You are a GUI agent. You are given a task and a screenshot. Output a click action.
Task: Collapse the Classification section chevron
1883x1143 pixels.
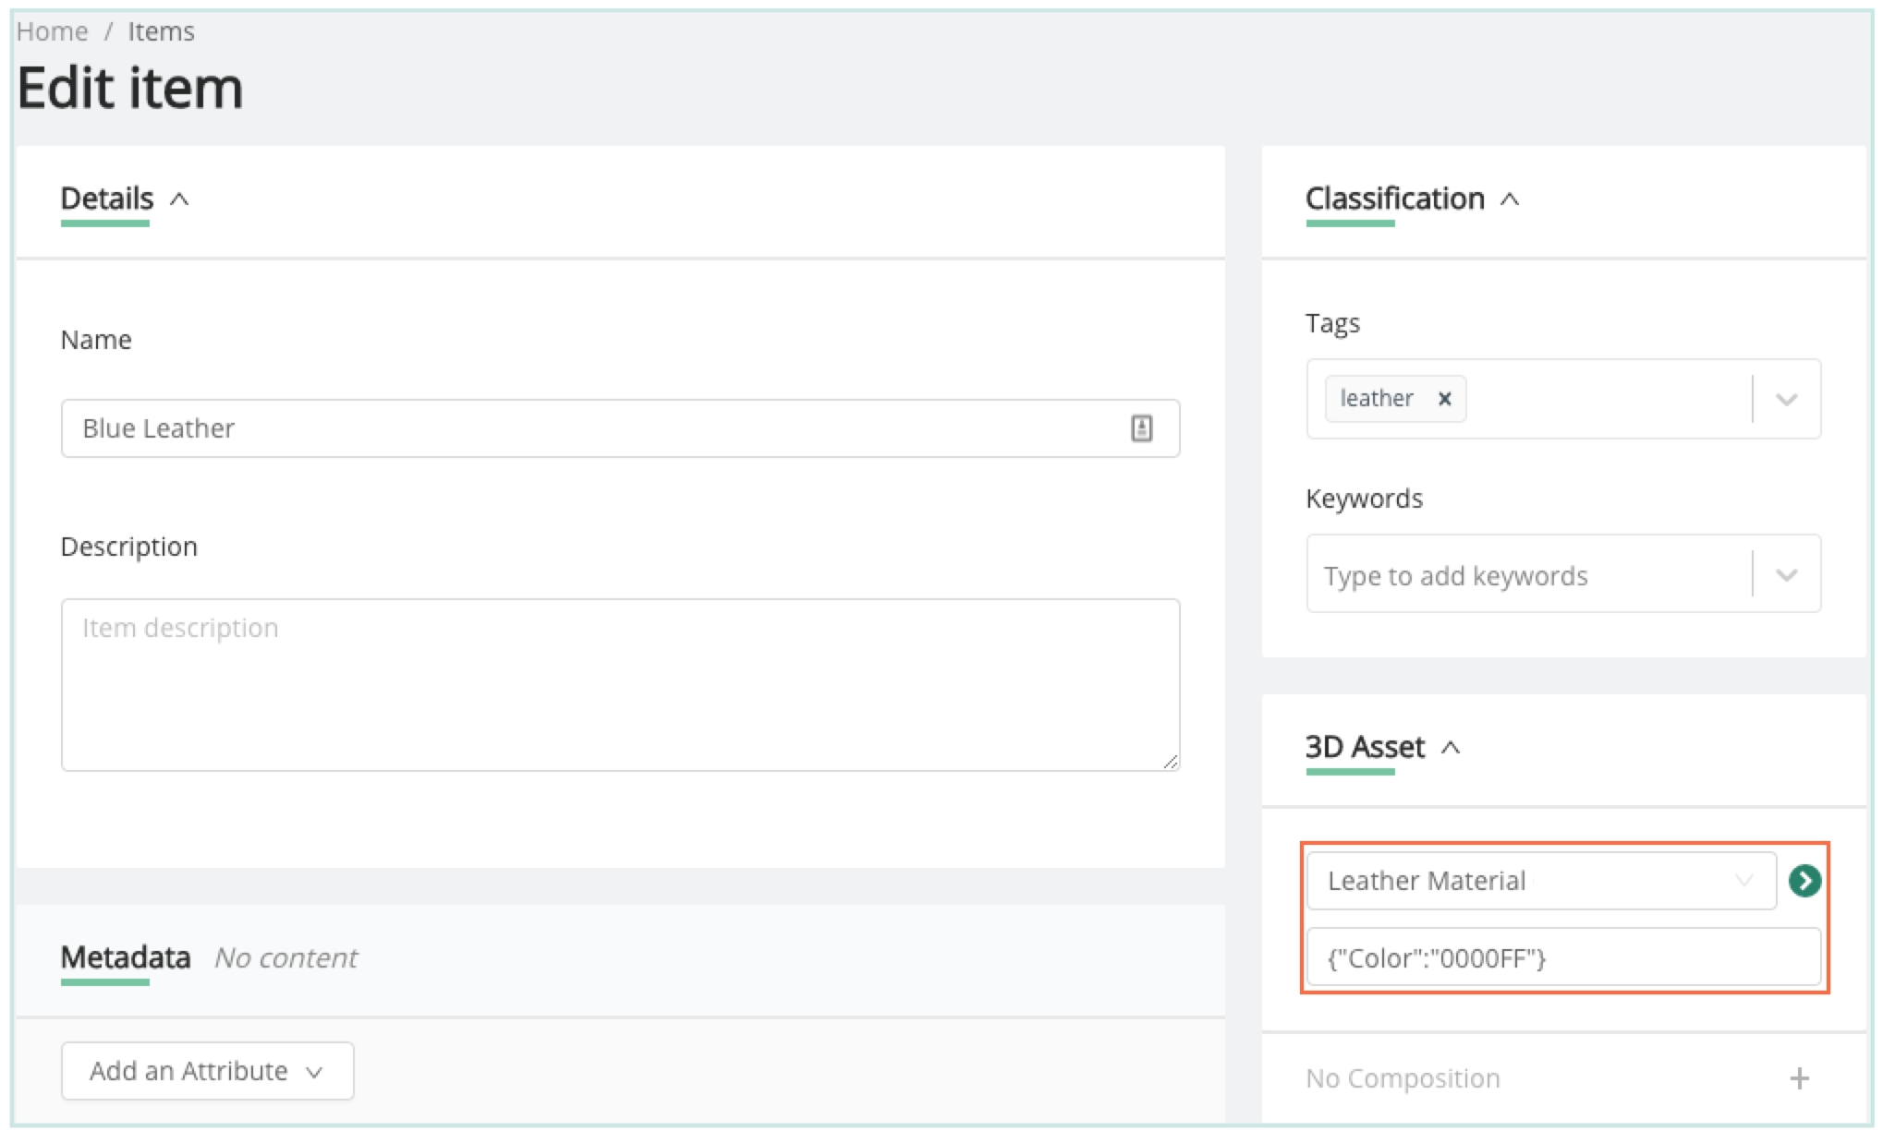point(1510,199)
